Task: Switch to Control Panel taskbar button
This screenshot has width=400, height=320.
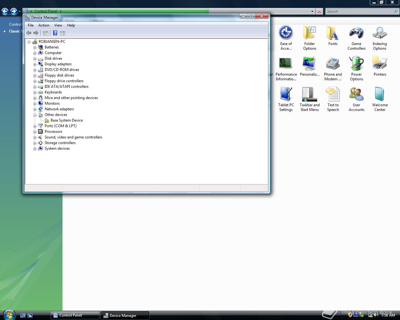Action: point(75,315)
